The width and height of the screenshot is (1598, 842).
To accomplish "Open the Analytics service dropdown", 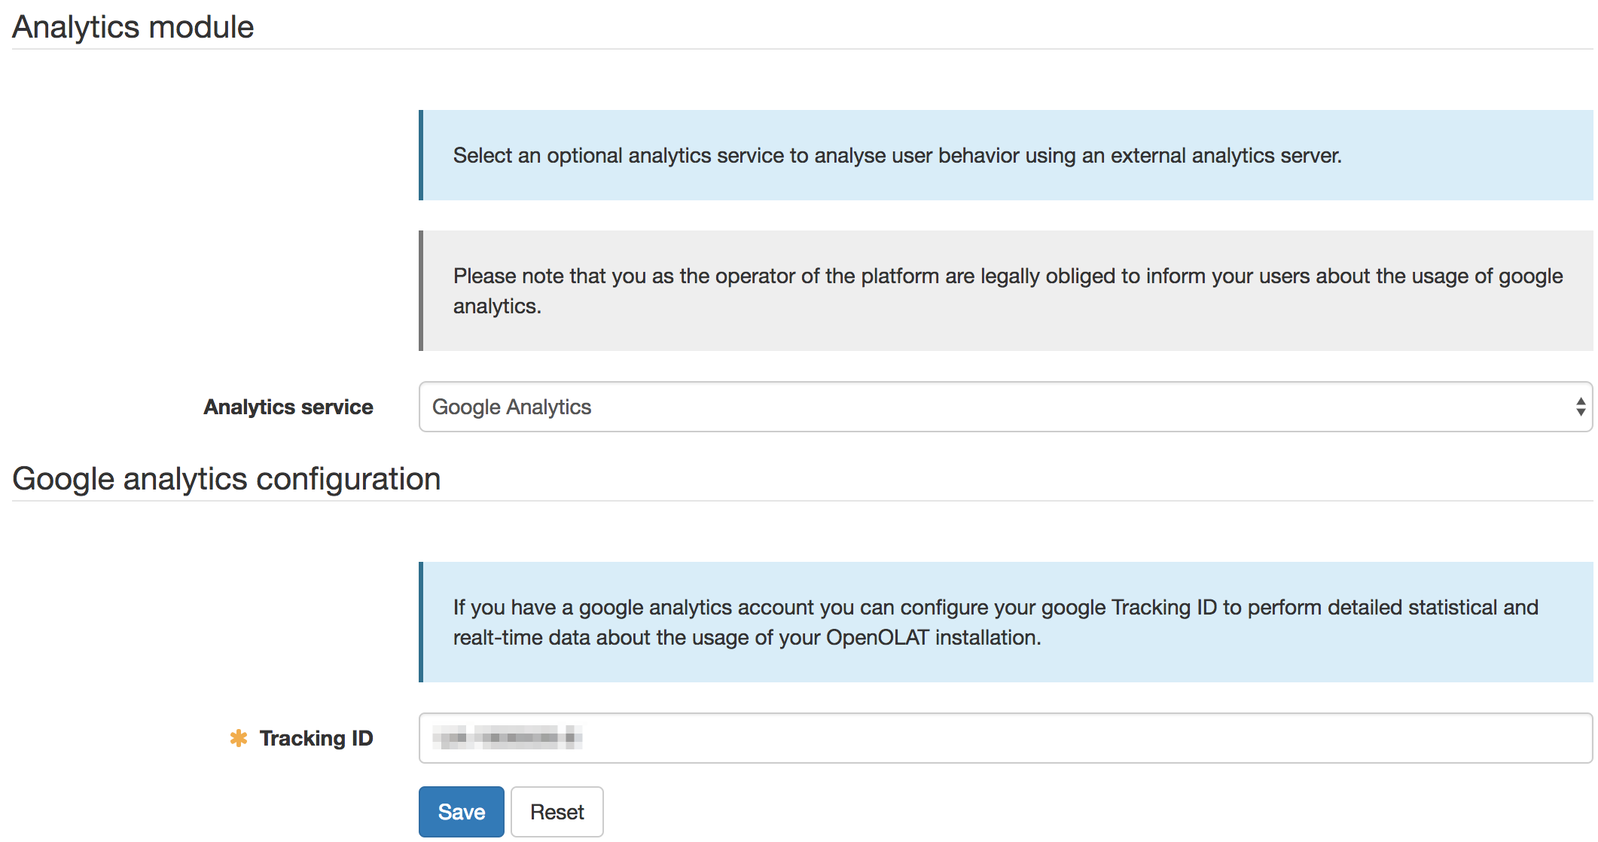I will point(1005,407).
